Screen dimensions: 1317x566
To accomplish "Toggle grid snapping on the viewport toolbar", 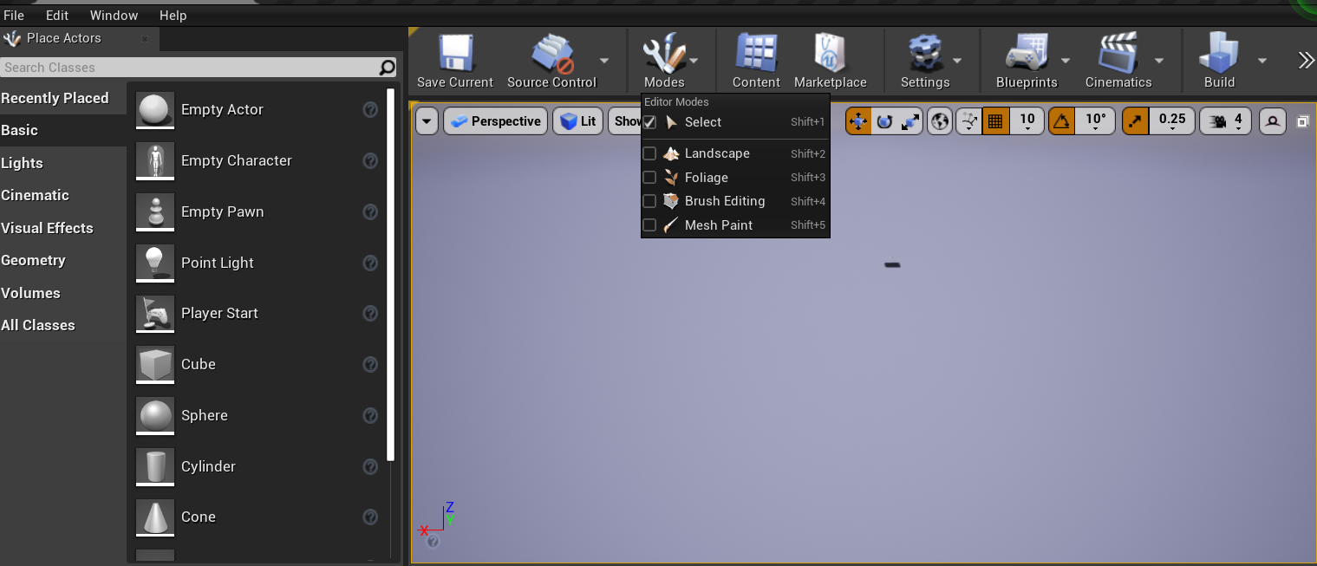I will tap(995, 121).
